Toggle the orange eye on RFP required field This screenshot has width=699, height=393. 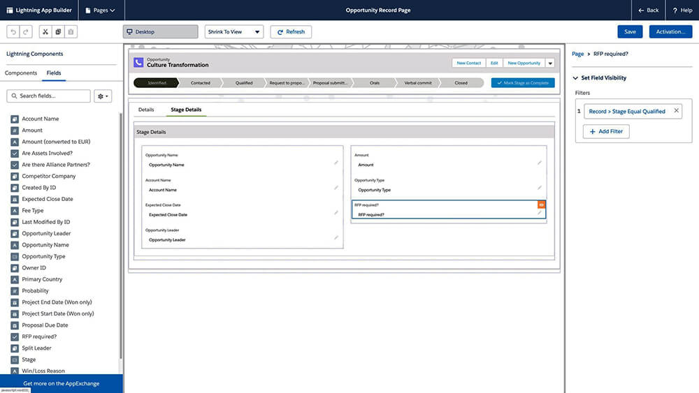541,205
